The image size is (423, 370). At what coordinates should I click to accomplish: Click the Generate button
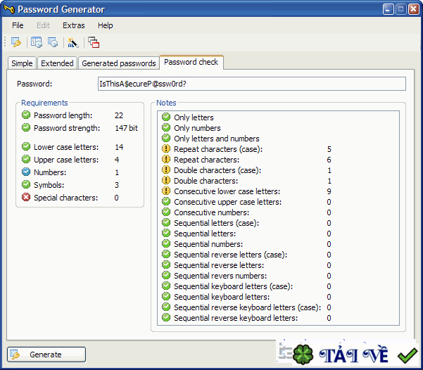point(46,355)
